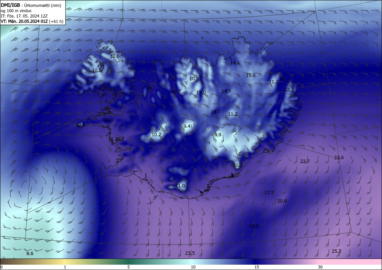
Task: Click the 20.6 ocean value
Action: point(282,201)
